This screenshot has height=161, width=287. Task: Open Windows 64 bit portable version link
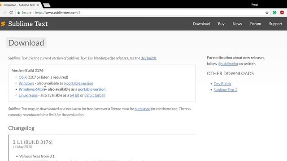point(91,89)
